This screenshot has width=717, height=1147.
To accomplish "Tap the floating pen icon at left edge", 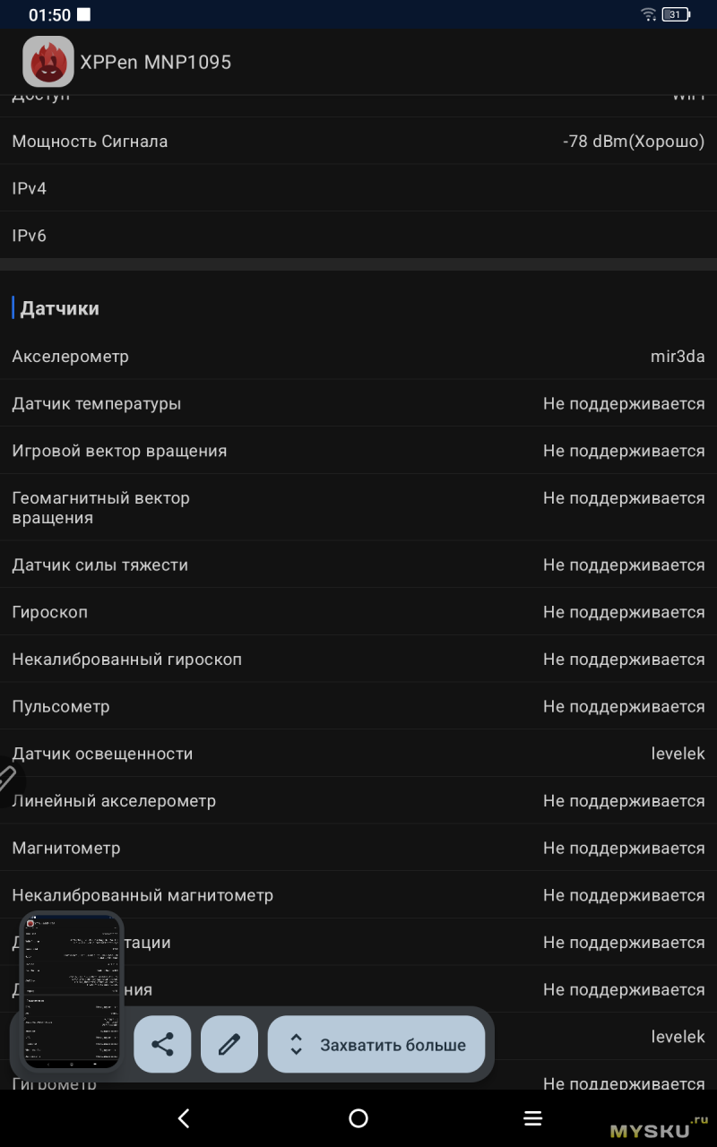I will (7, 780).
